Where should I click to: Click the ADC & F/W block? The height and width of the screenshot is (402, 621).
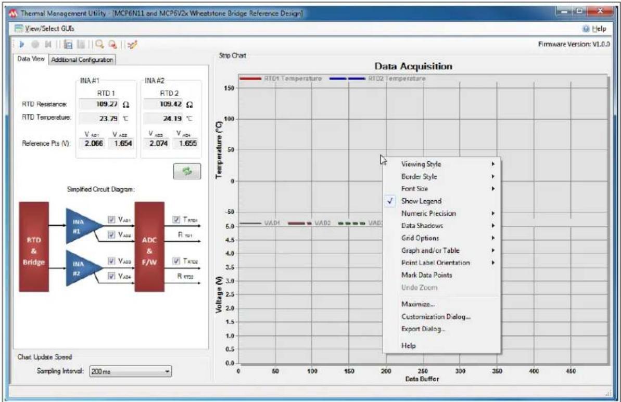pyautogui.click(x=149, y=247)
